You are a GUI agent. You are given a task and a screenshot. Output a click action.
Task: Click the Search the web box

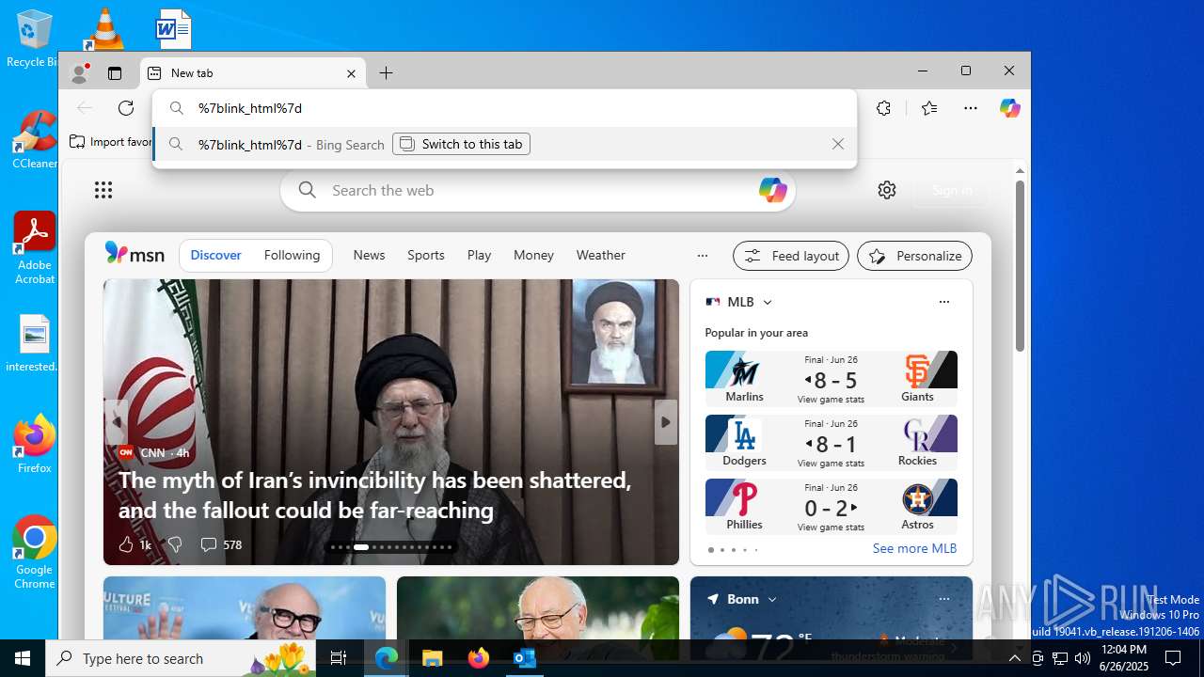click(538, 190)
